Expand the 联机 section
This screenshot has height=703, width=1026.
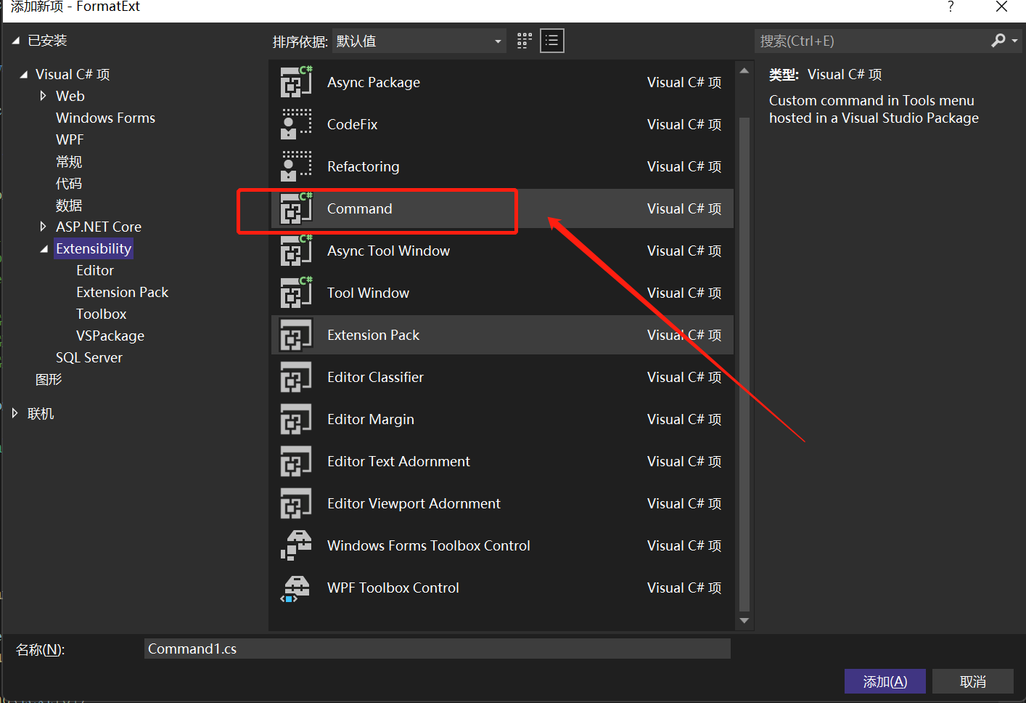(x=15, y=413)
